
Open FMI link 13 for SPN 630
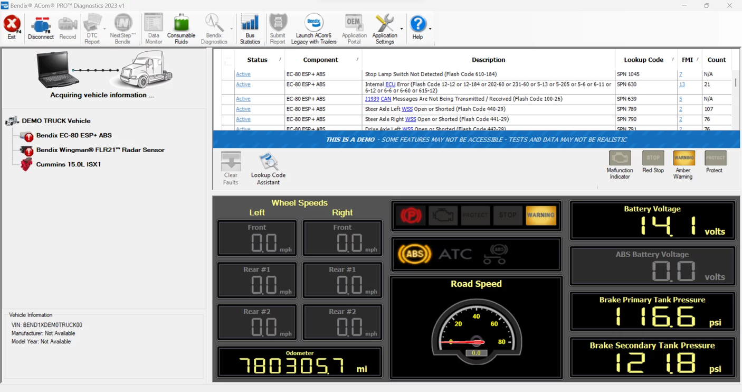pyautogui.click(x=683, y=85)
